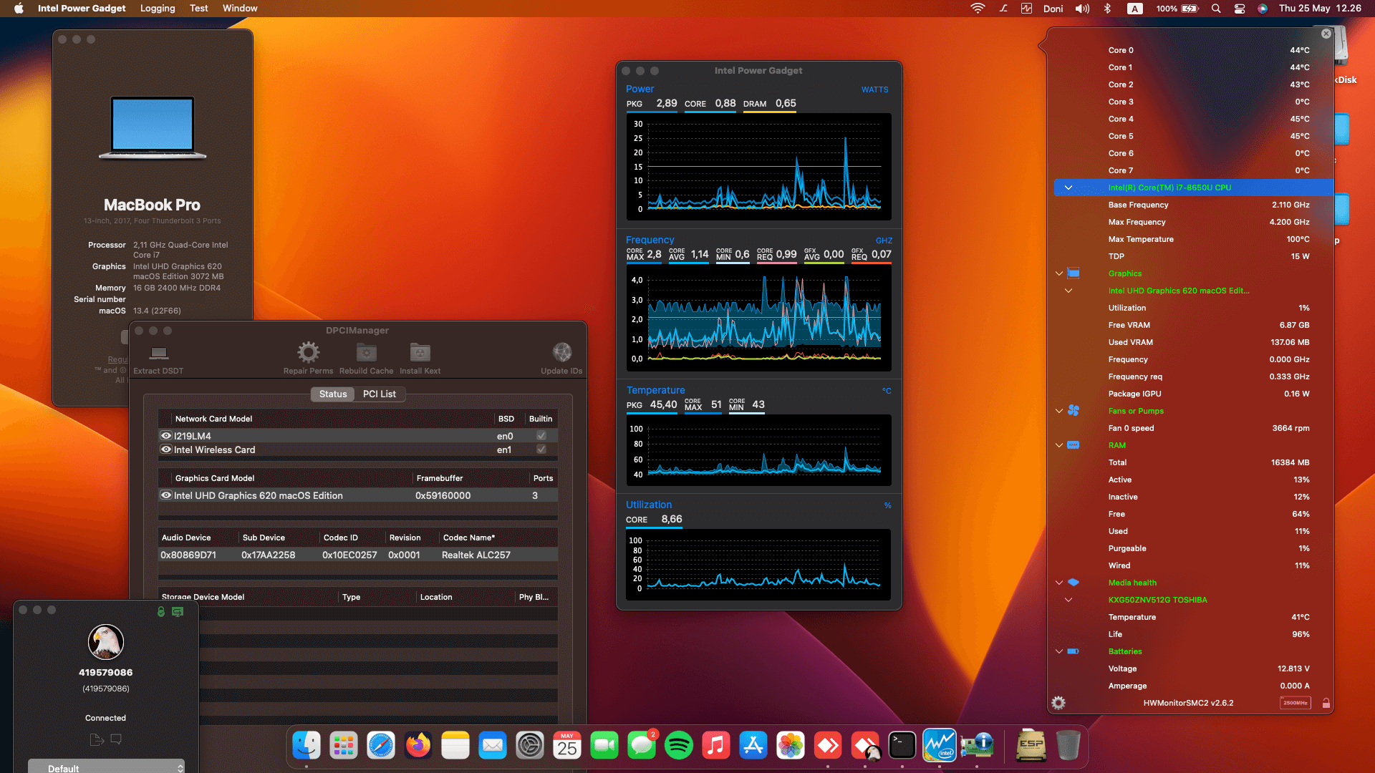The height and width of the screenshot is (773, 1375).
Task: Click Storage Device Model column header
Action: (203, 597)
